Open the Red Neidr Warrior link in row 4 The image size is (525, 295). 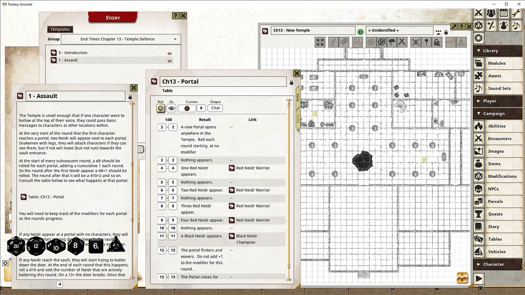pyautogui.click(x=231, y=168)
